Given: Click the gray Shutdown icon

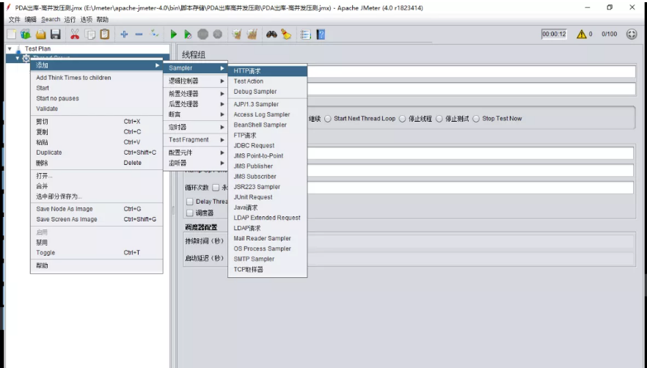Looking at the screenshot, I should [217, 34].
